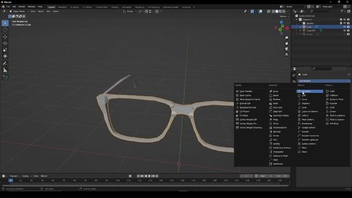The width and height of the screenshot is (352, 198).
Task: Activate the Scale tool
Action: (5, 50)
